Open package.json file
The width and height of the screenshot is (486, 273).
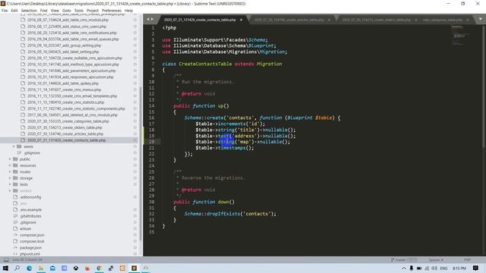click(30, 248)
